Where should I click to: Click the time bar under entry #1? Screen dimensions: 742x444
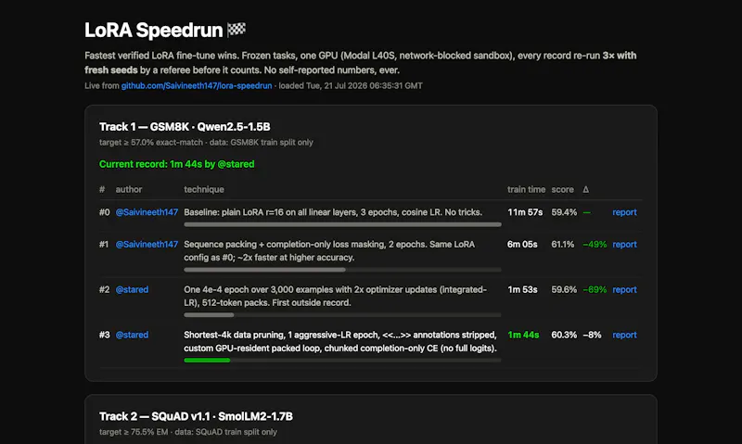264,270
